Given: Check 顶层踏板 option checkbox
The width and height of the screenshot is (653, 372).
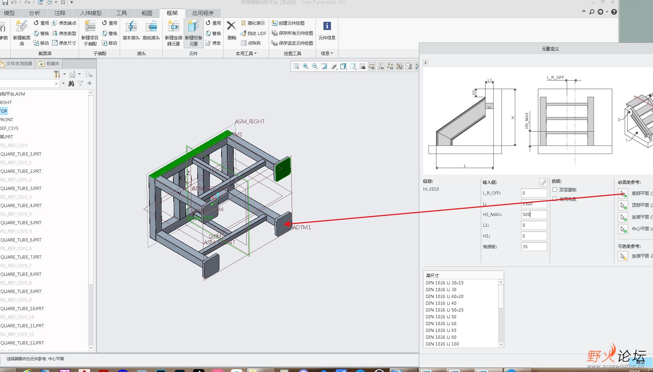Looking at the screenshot, I should (x=555, y=190).
